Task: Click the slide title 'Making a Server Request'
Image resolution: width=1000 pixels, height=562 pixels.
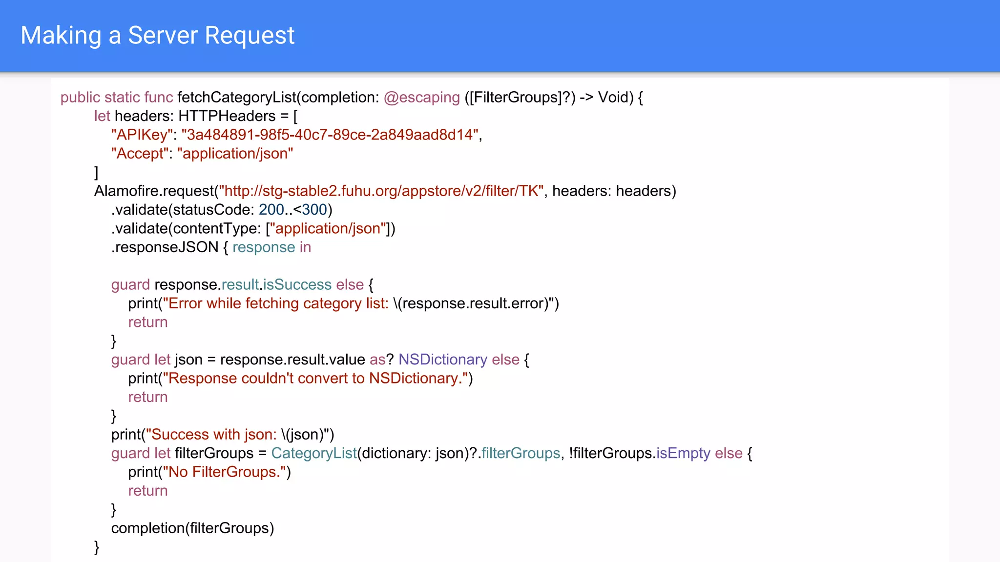Action: [157, 36]
